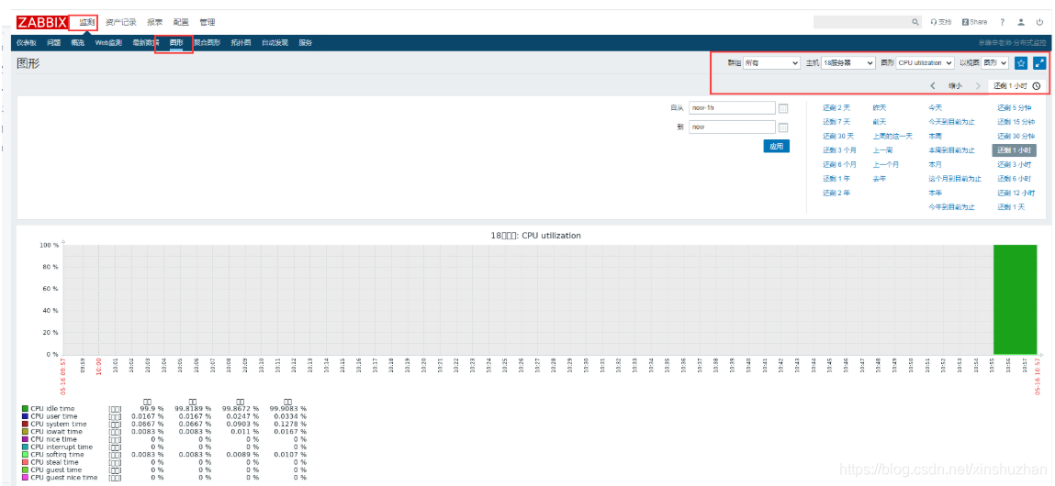The width and height of the screenshot is (1055, 486).
Task: Open the 群组 dropdown showing 所有
Action: click(x=771, y=62)
